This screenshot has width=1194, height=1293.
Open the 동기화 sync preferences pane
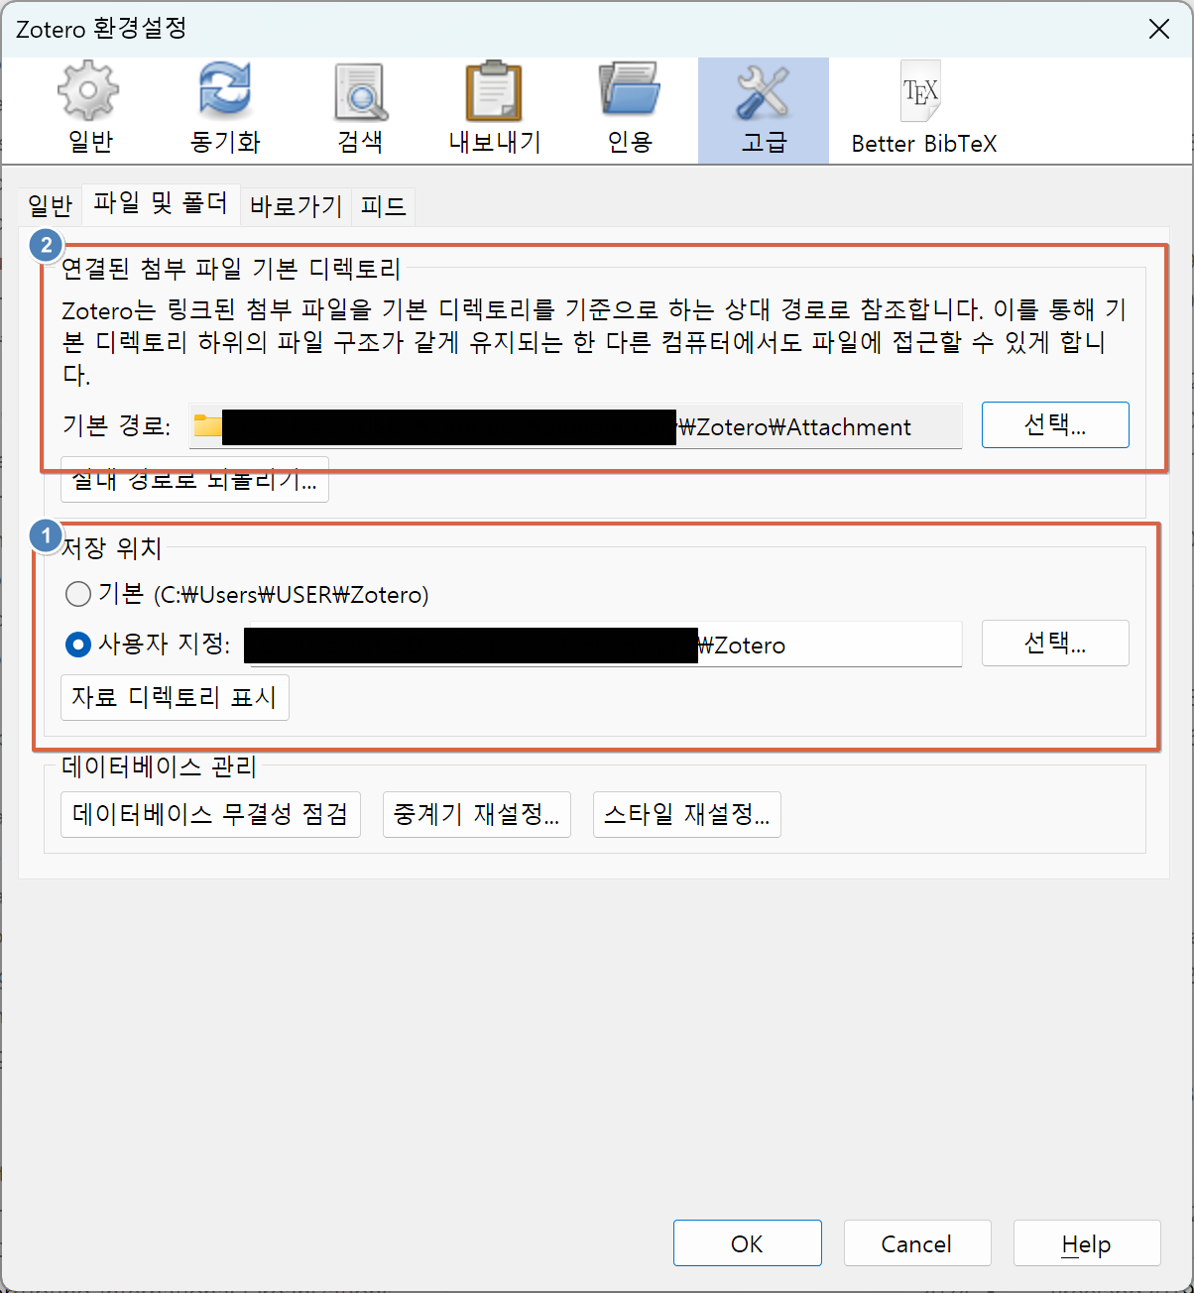[x=225, y=110]
